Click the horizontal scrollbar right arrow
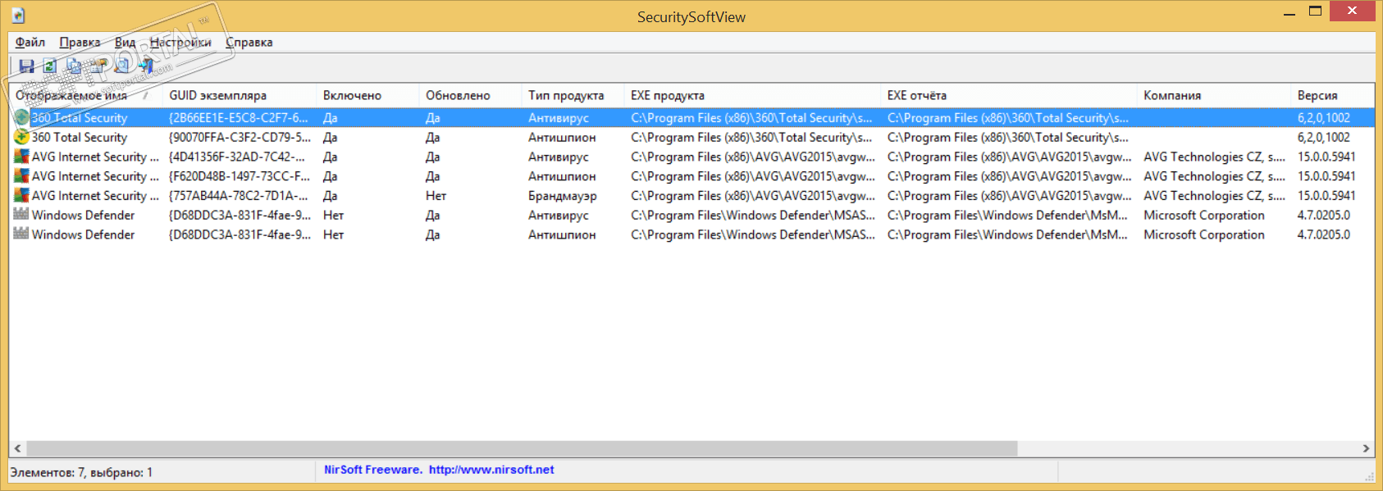 pos(1366,448)
